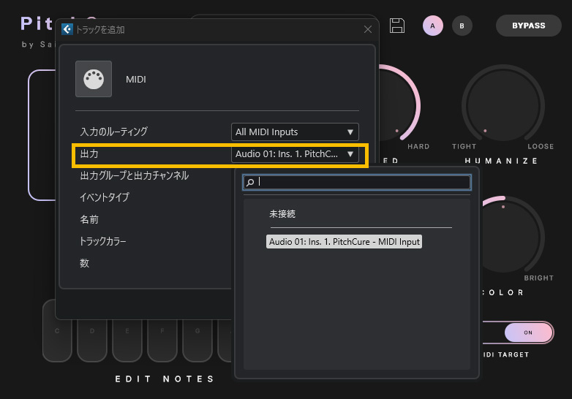
Task: Click the 出力 label
Action: pyautogui.click(x=89, y=153)
